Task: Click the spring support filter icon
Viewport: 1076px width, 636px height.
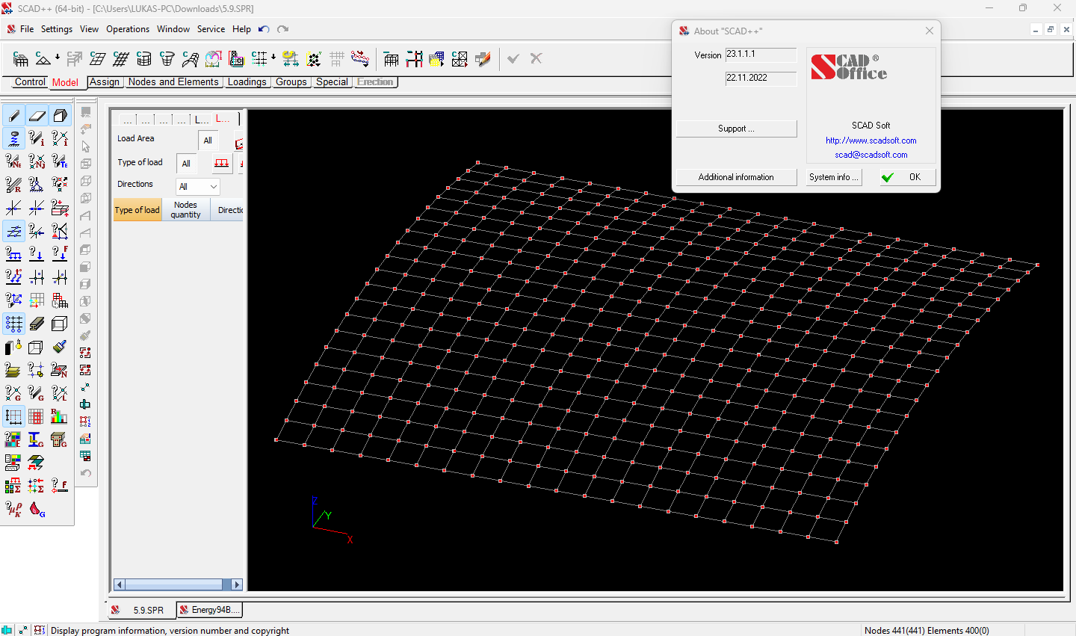Action: pos(13,138)
